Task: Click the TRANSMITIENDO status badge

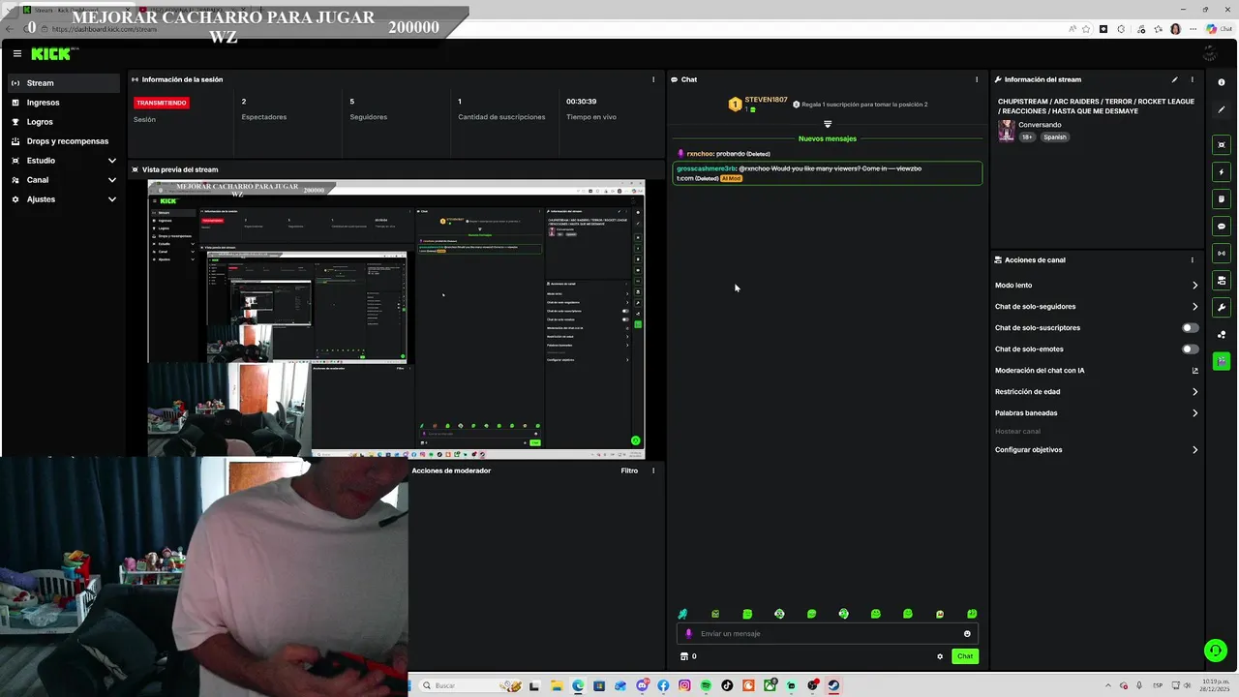Action: (x=162, y=103)
